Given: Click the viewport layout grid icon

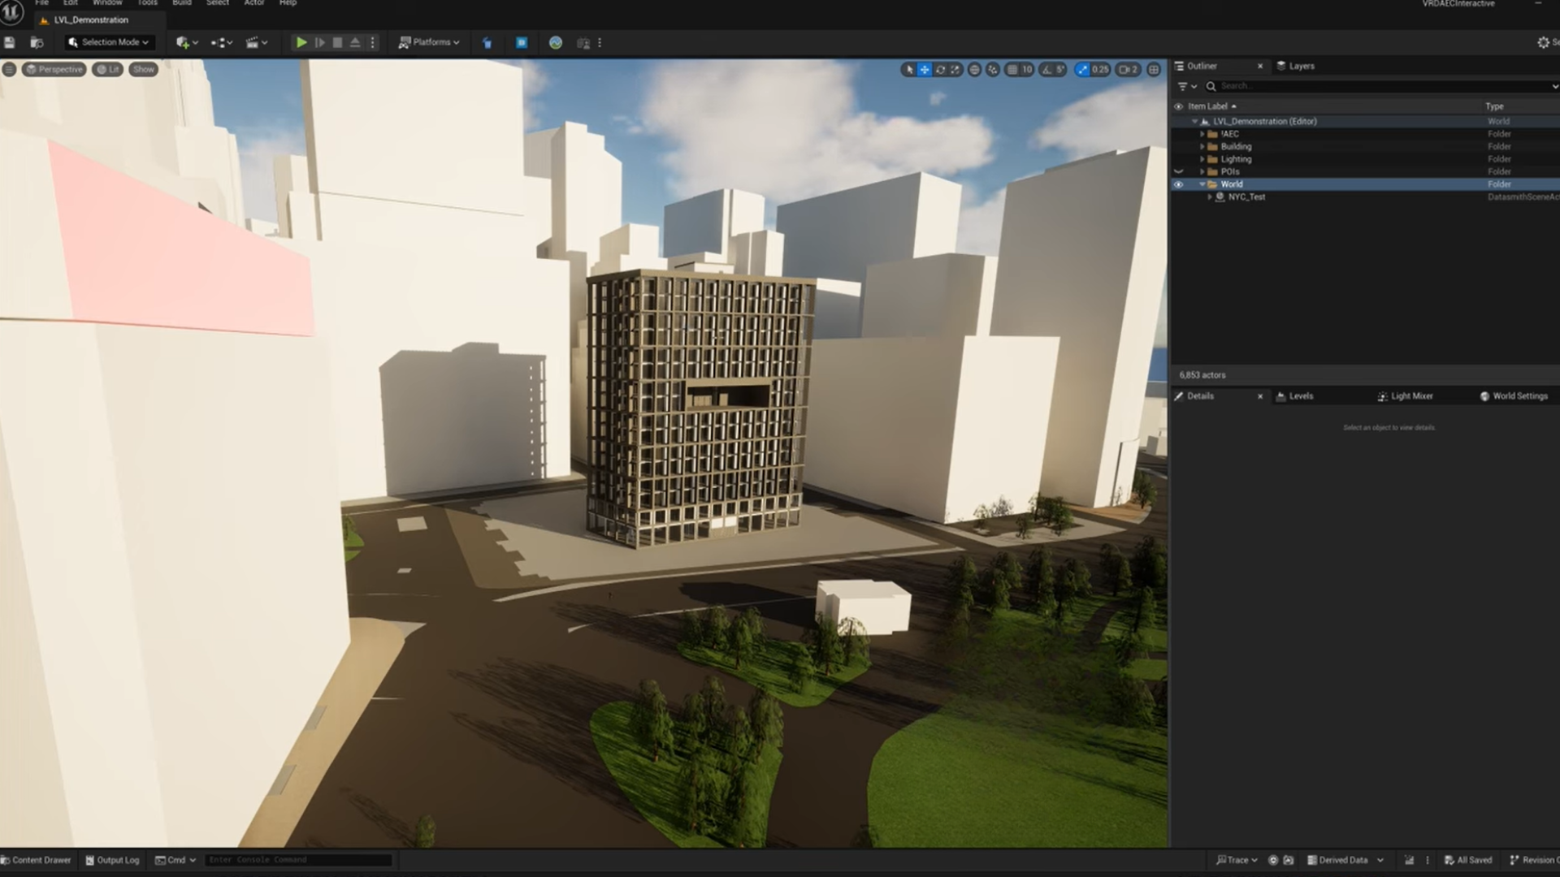Looking at the screenshot, I should point(1154,70).
